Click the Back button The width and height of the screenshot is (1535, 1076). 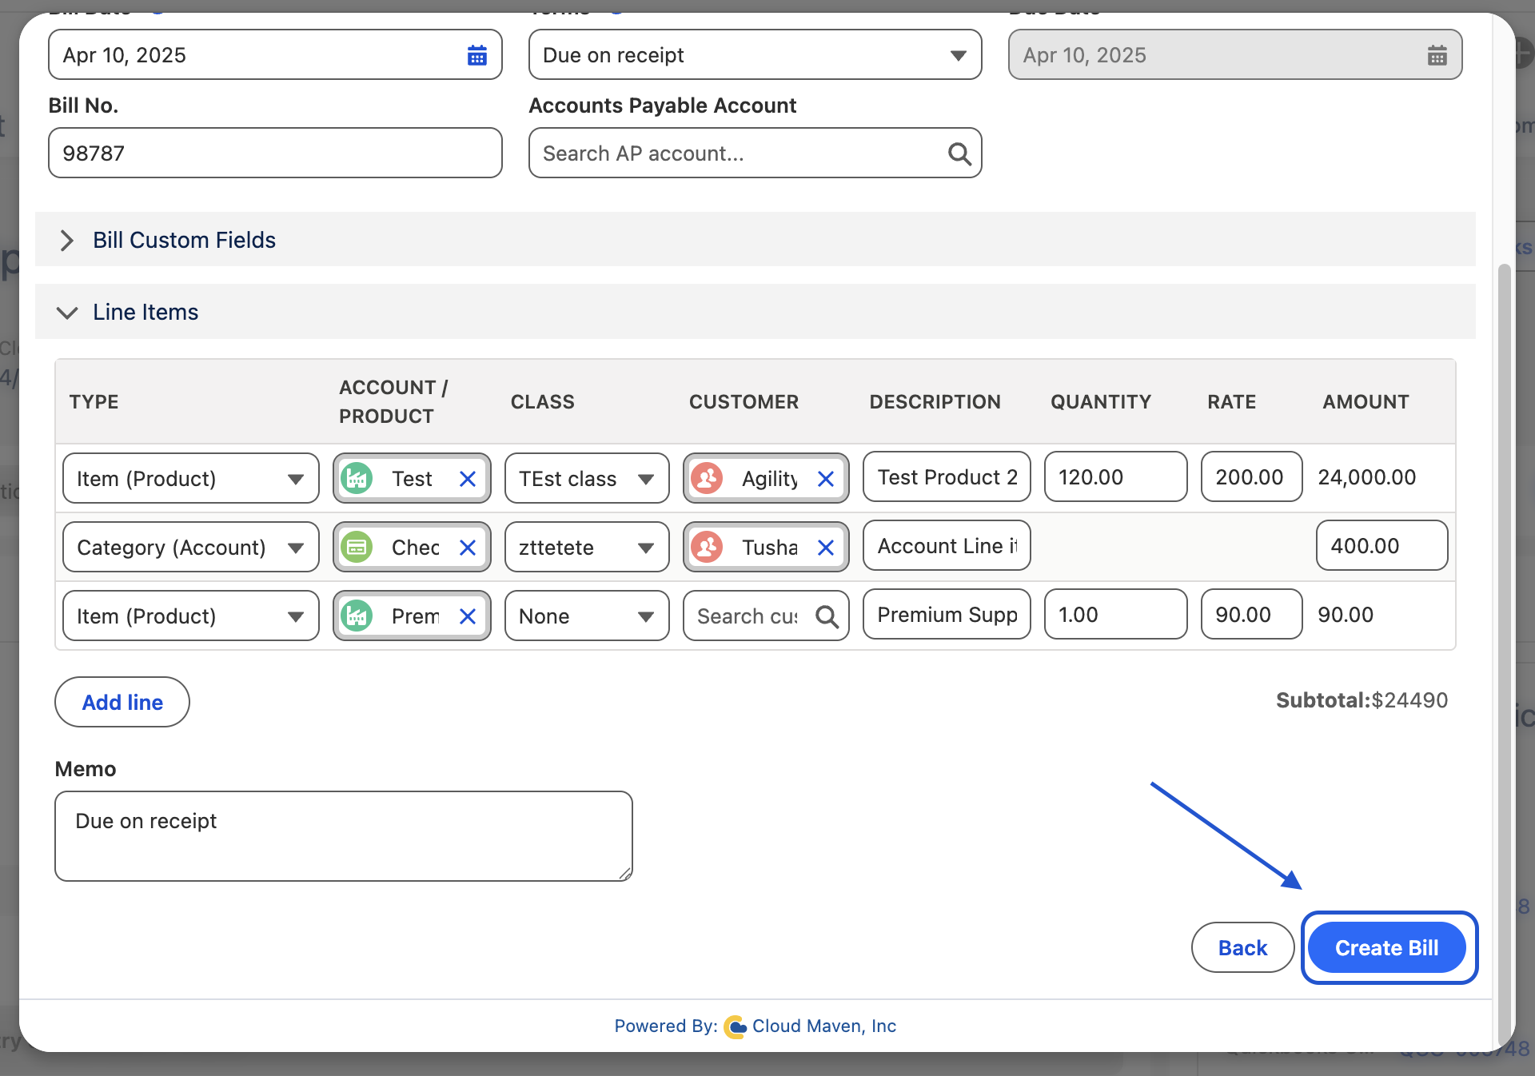1242,948
